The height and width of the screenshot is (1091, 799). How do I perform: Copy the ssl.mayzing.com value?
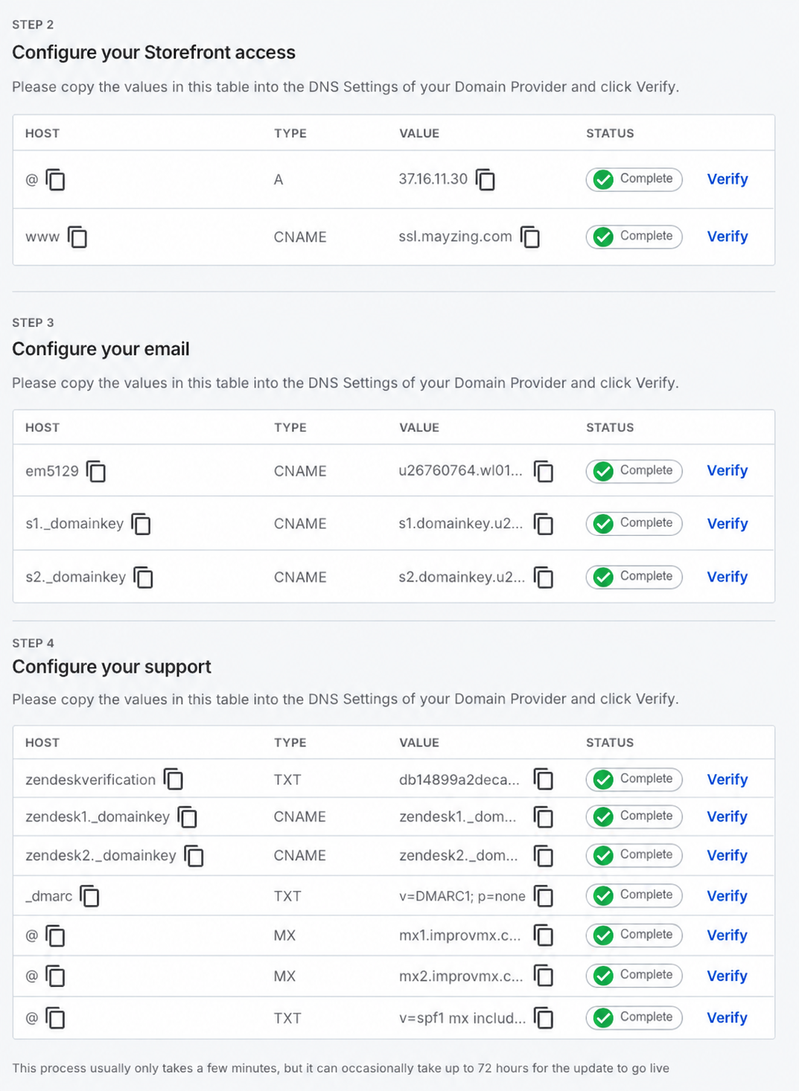[x=530, y=237]
